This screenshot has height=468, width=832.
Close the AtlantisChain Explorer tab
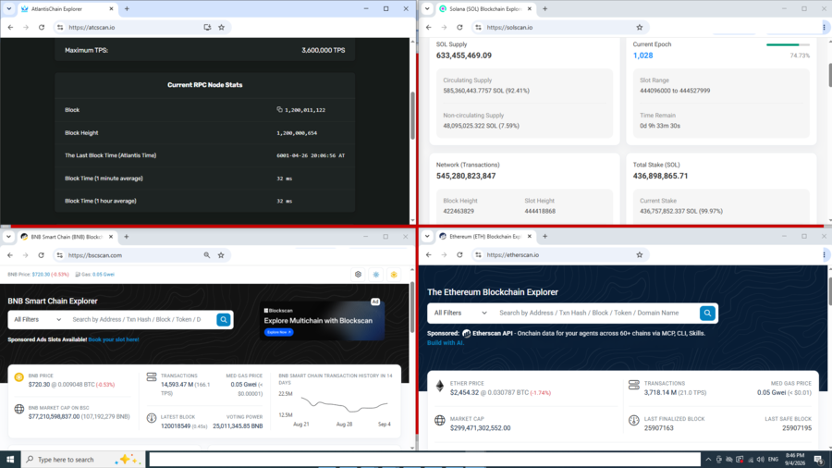pos(111,8)
